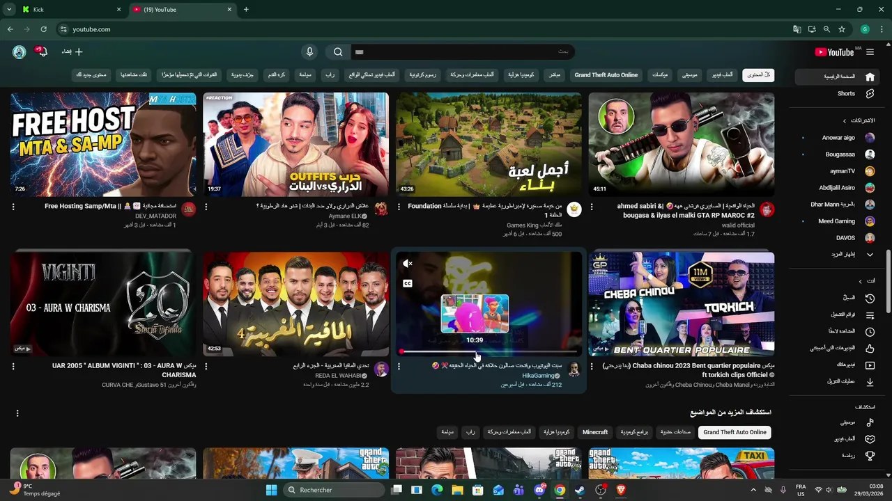Open three-dot menu for Chaba chinou mix
892x501 pixels.
pyautogui.click(x=592, y=366)
